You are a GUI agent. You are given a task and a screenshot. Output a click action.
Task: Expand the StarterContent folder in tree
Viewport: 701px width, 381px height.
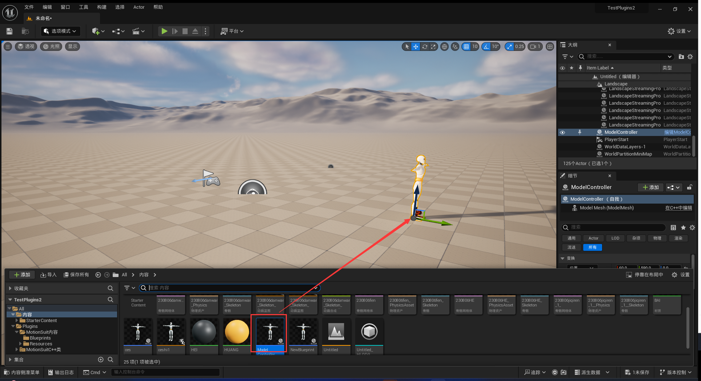(17, 321)
